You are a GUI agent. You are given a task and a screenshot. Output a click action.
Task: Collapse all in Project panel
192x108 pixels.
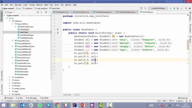tap(41, 12)
